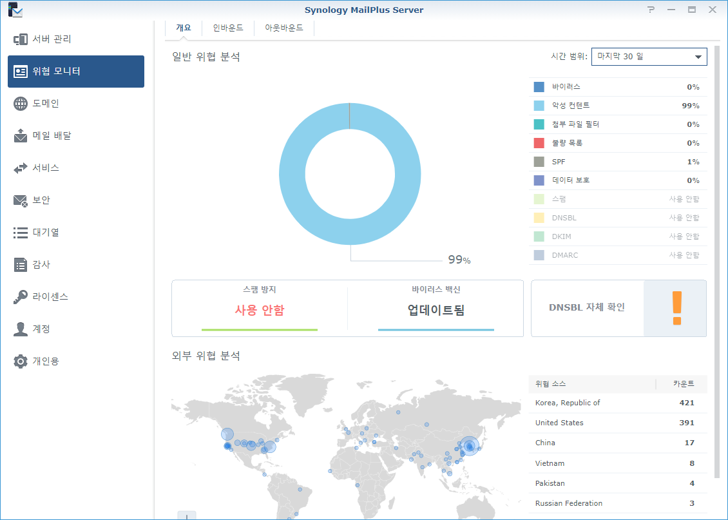
Task: Switch to the 개요 tab
Action: [x=184, y=28]
